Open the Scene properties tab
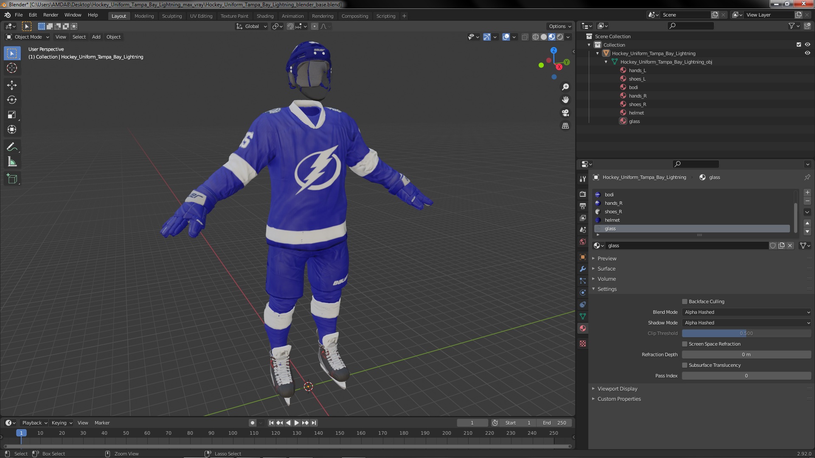This screenshot has width=815, height=458. 583,230
